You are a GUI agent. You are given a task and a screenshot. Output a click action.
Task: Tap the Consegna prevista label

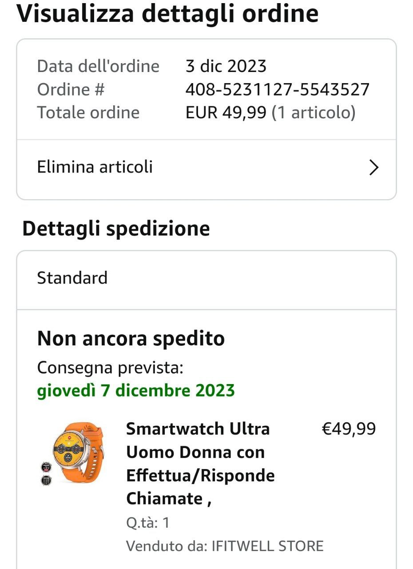[110, 368]
